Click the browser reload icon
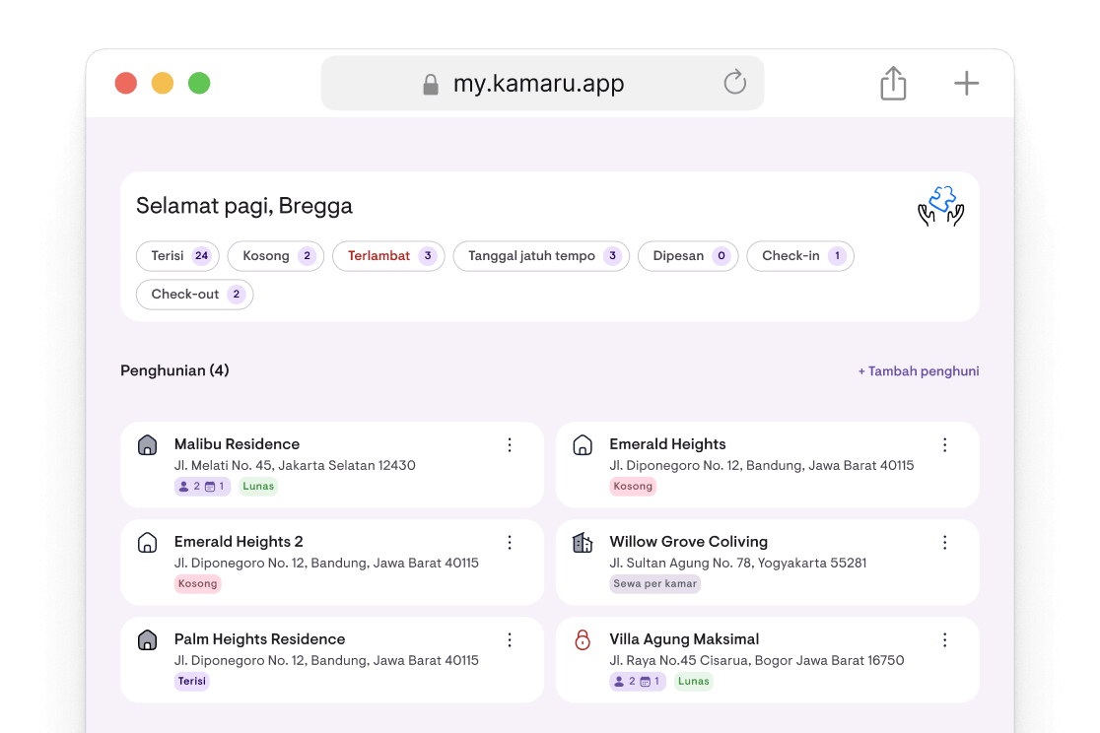This screenshot has width=1100, height=733. [734, 82]
